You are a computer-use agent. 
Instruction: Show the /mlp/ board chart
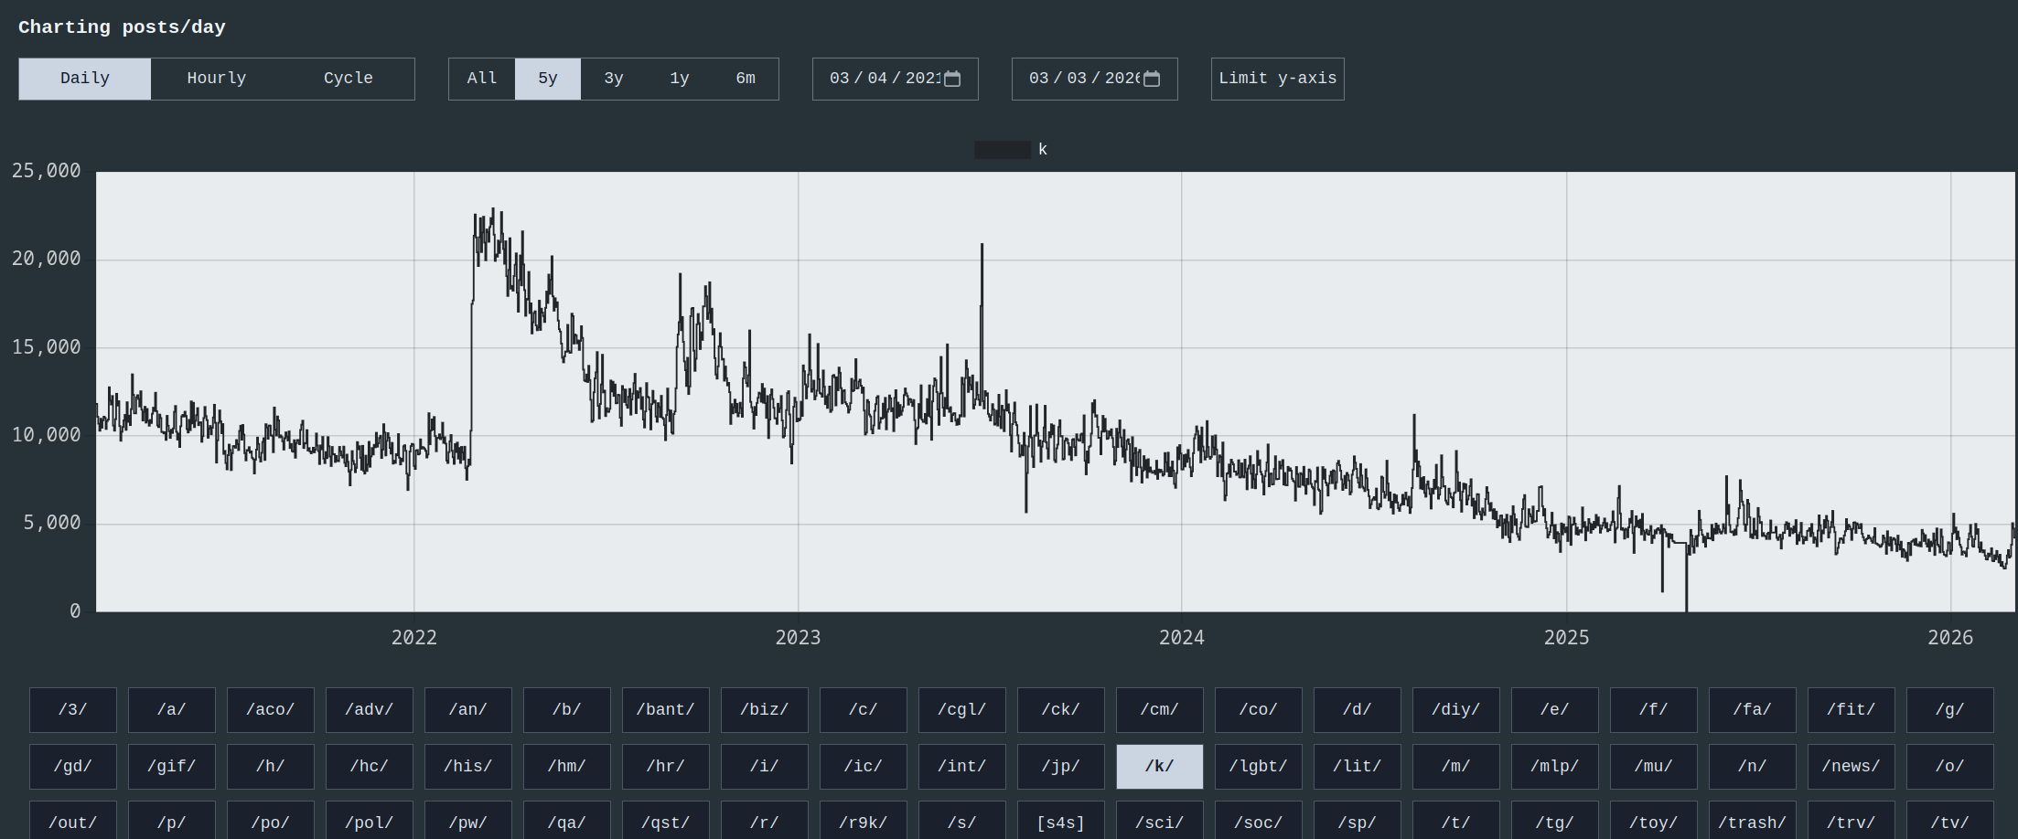point(1555,767)
